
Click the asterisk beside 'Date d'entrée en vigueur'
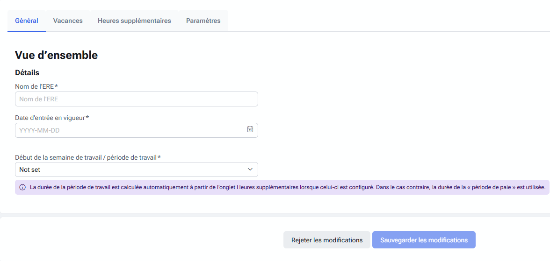[x=87, y=118]
